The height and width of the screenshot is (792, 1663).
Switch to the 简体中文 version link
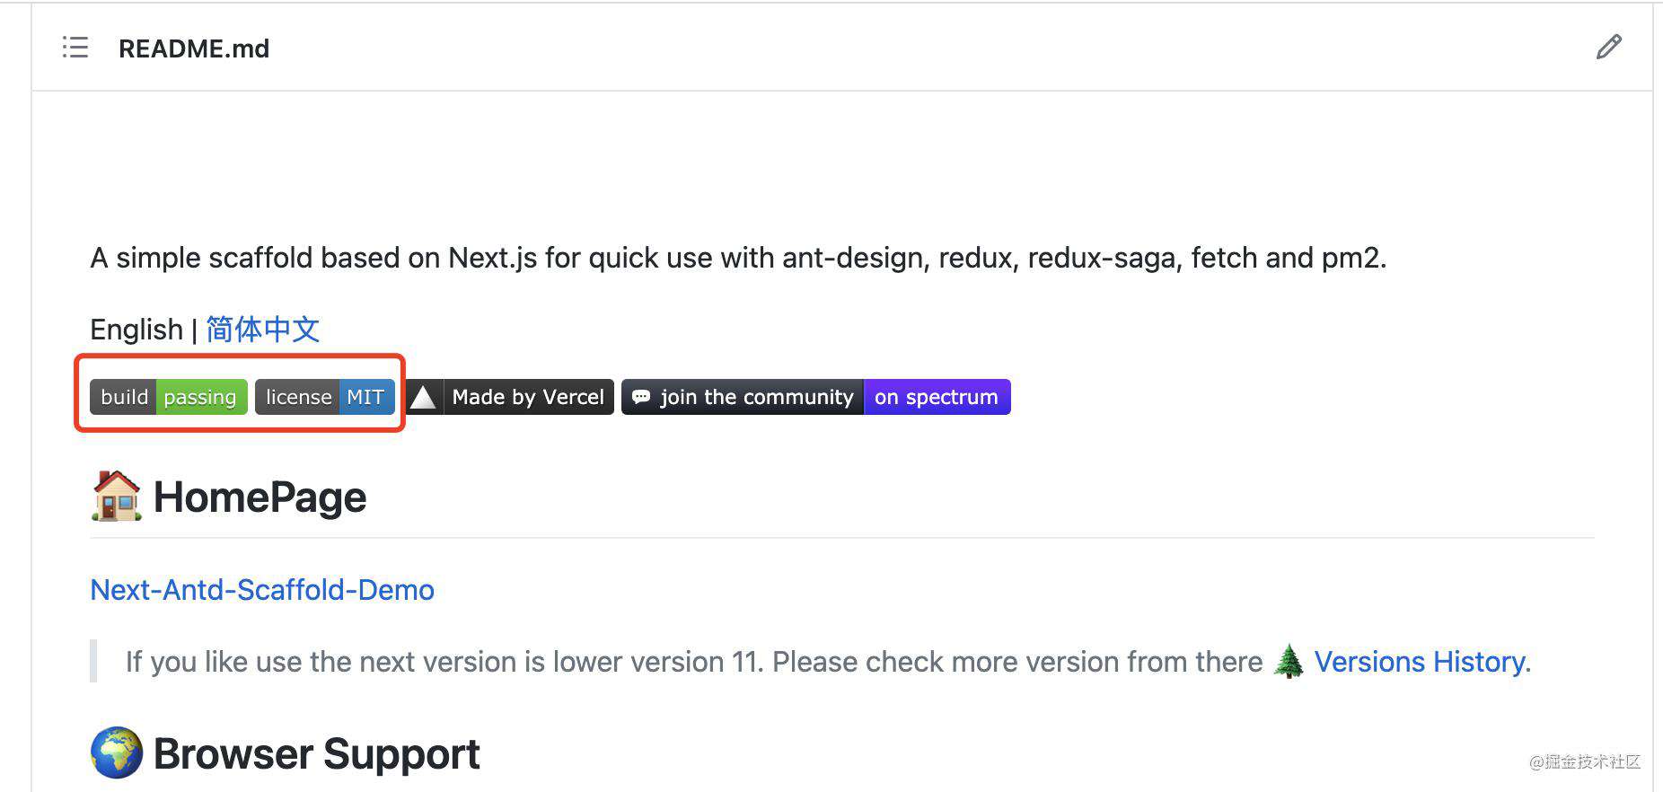[263, 330]
